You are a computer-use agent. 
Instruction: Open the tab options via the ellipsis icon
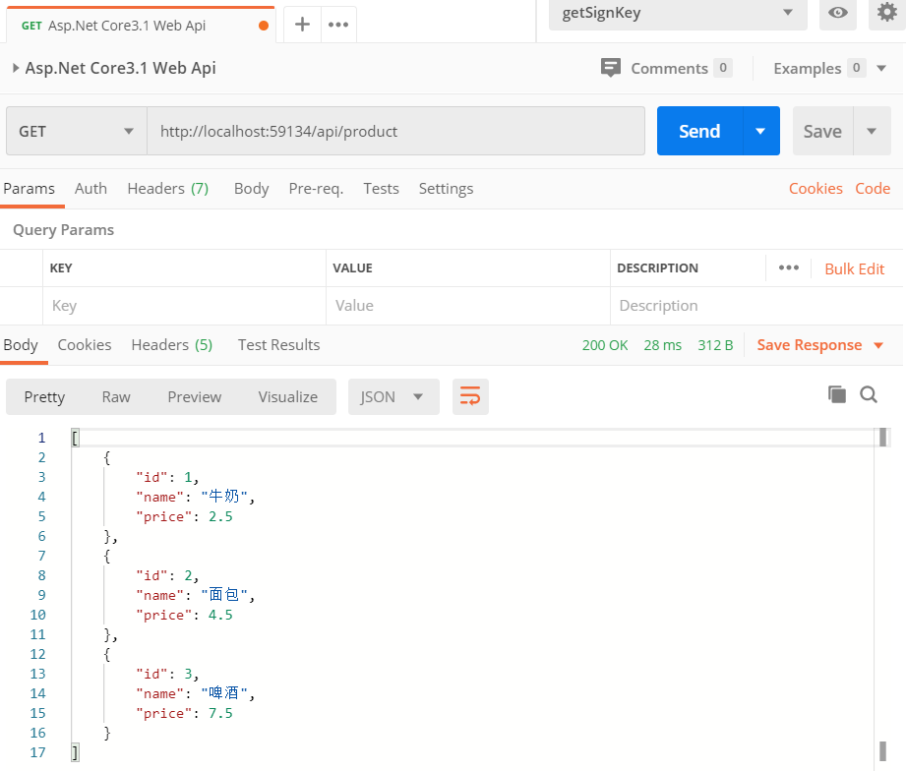click(x=337, y=24)
